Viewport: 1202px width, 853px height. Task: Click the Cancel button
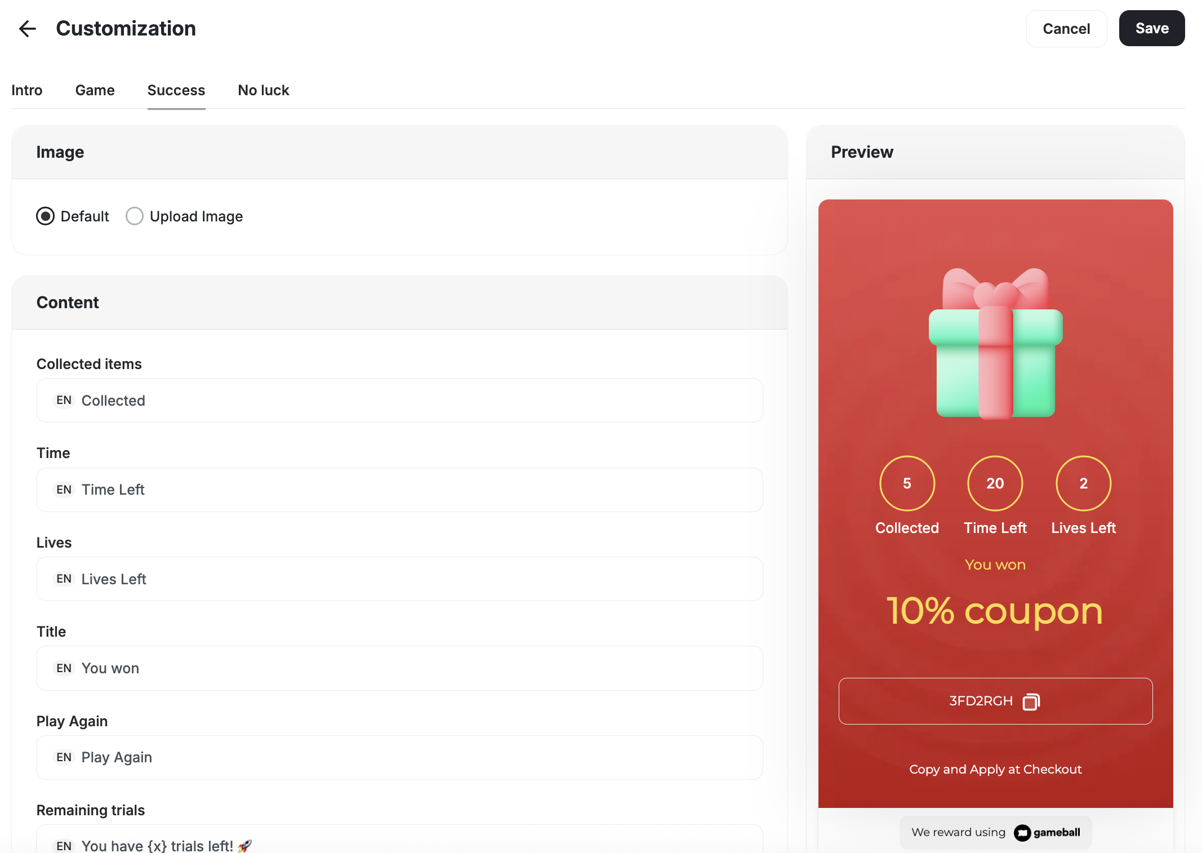point(1066,29)
